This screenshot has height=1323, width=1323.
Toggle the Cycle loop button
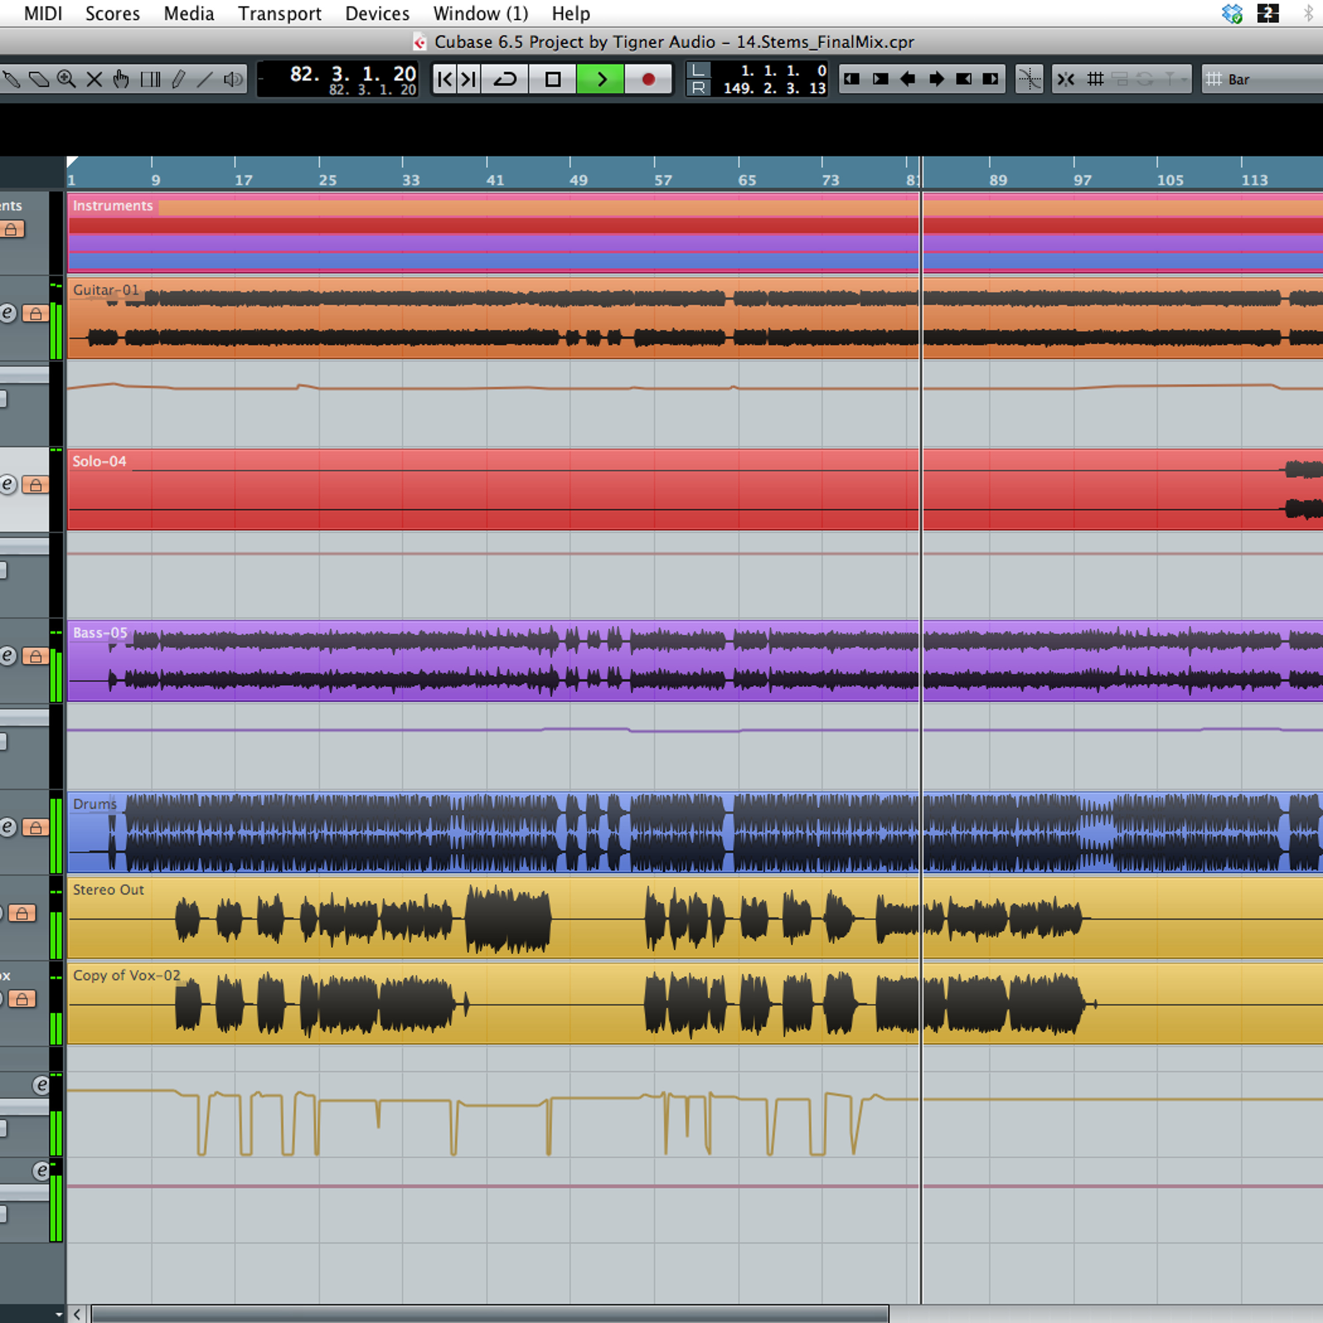coord(505,79)
